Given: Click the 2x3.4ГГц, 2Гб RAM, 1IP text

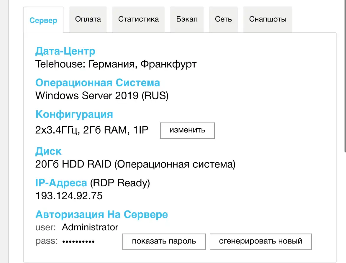Looking at the screenshot, I should pos(91,130).
